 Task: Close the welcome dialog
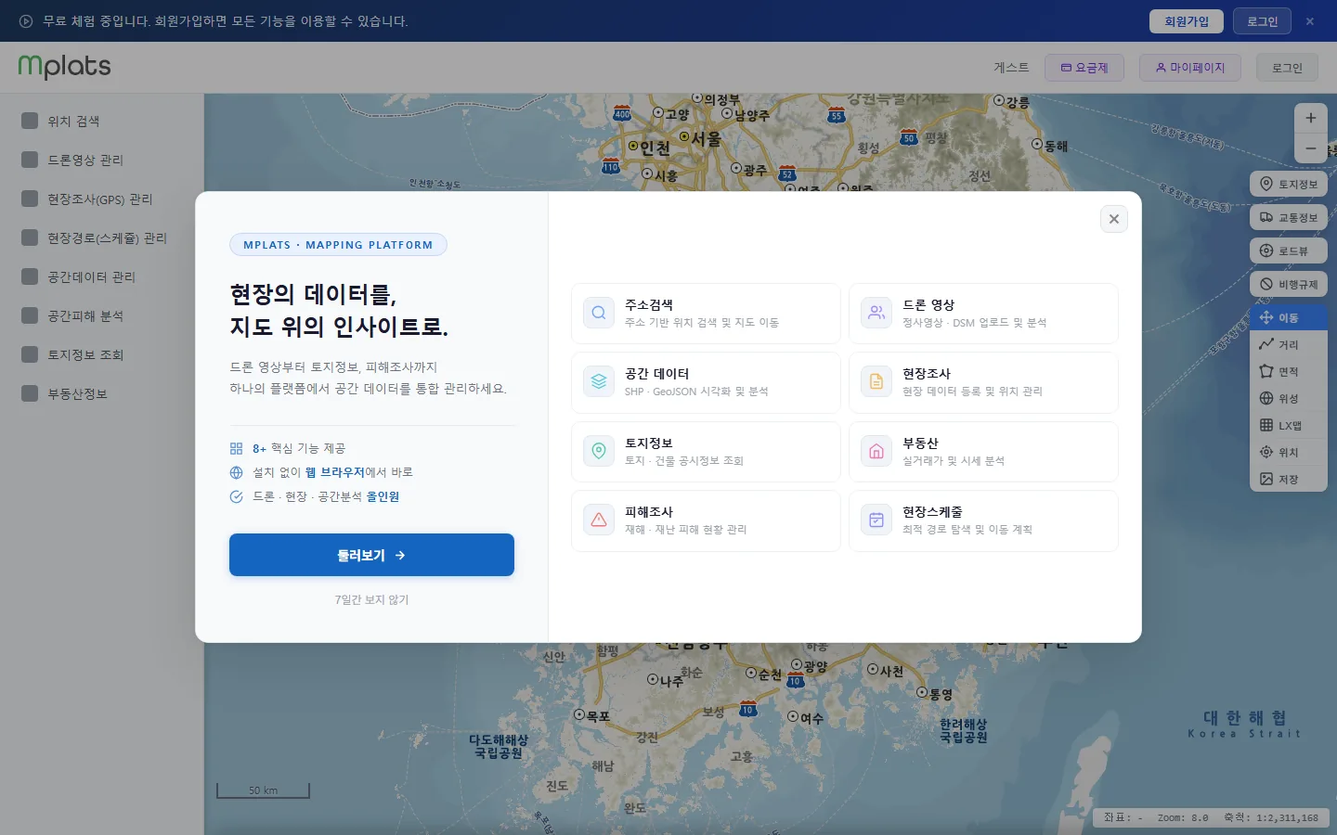(1114, 219)
